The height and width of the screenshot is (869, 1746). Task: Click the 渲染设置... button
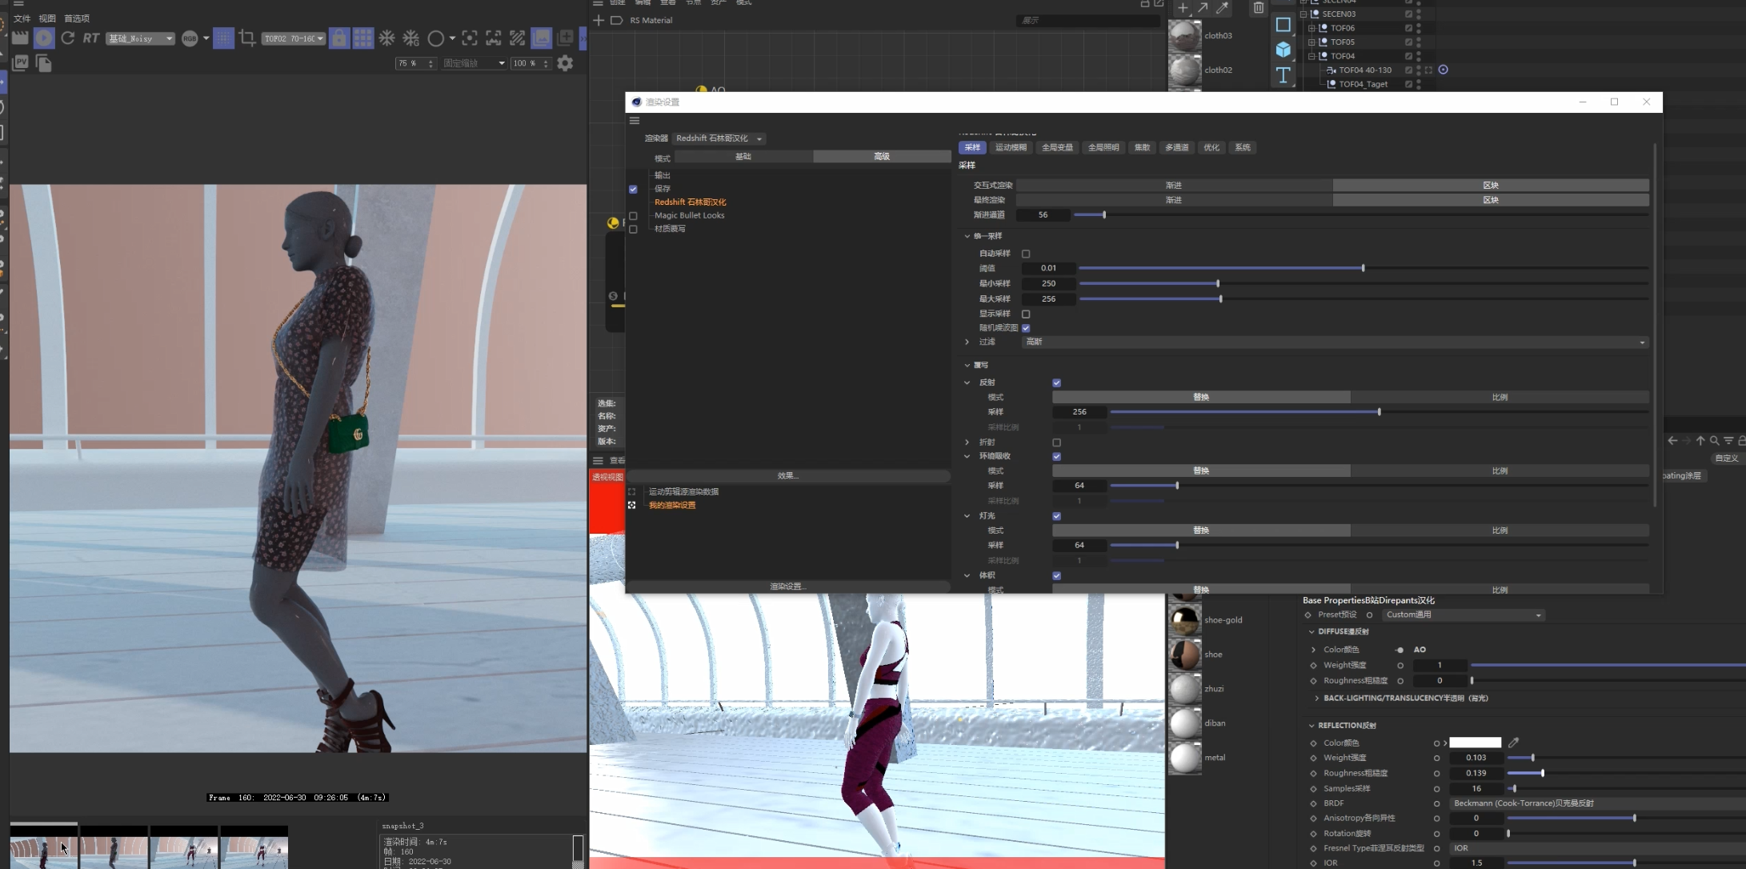click(787, 587)
